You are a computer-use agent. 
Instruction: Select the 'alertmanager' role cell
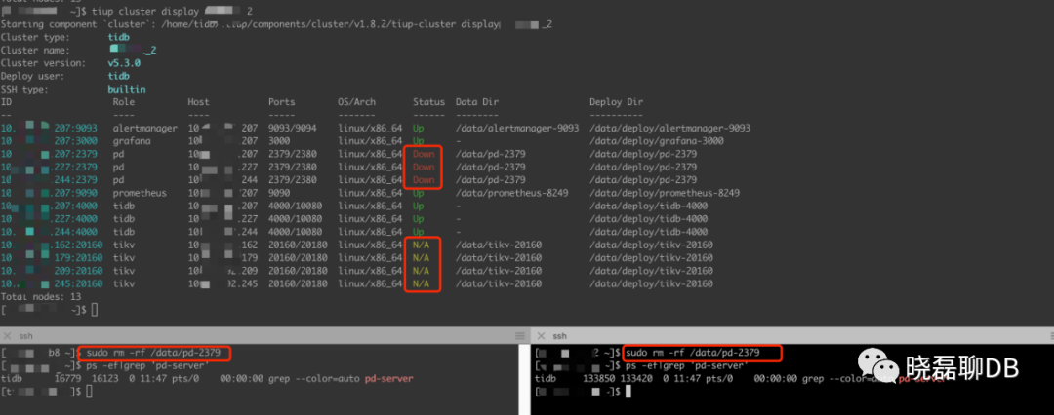coord(145,128)
